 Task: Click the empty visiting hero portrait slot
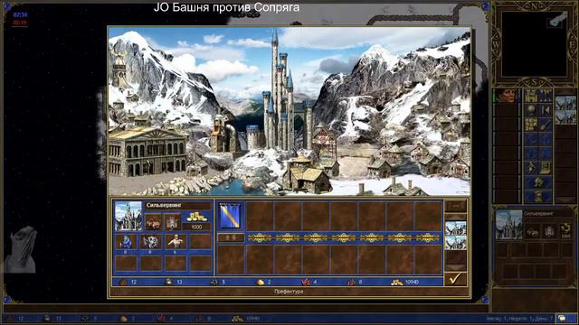click(230, 259)
